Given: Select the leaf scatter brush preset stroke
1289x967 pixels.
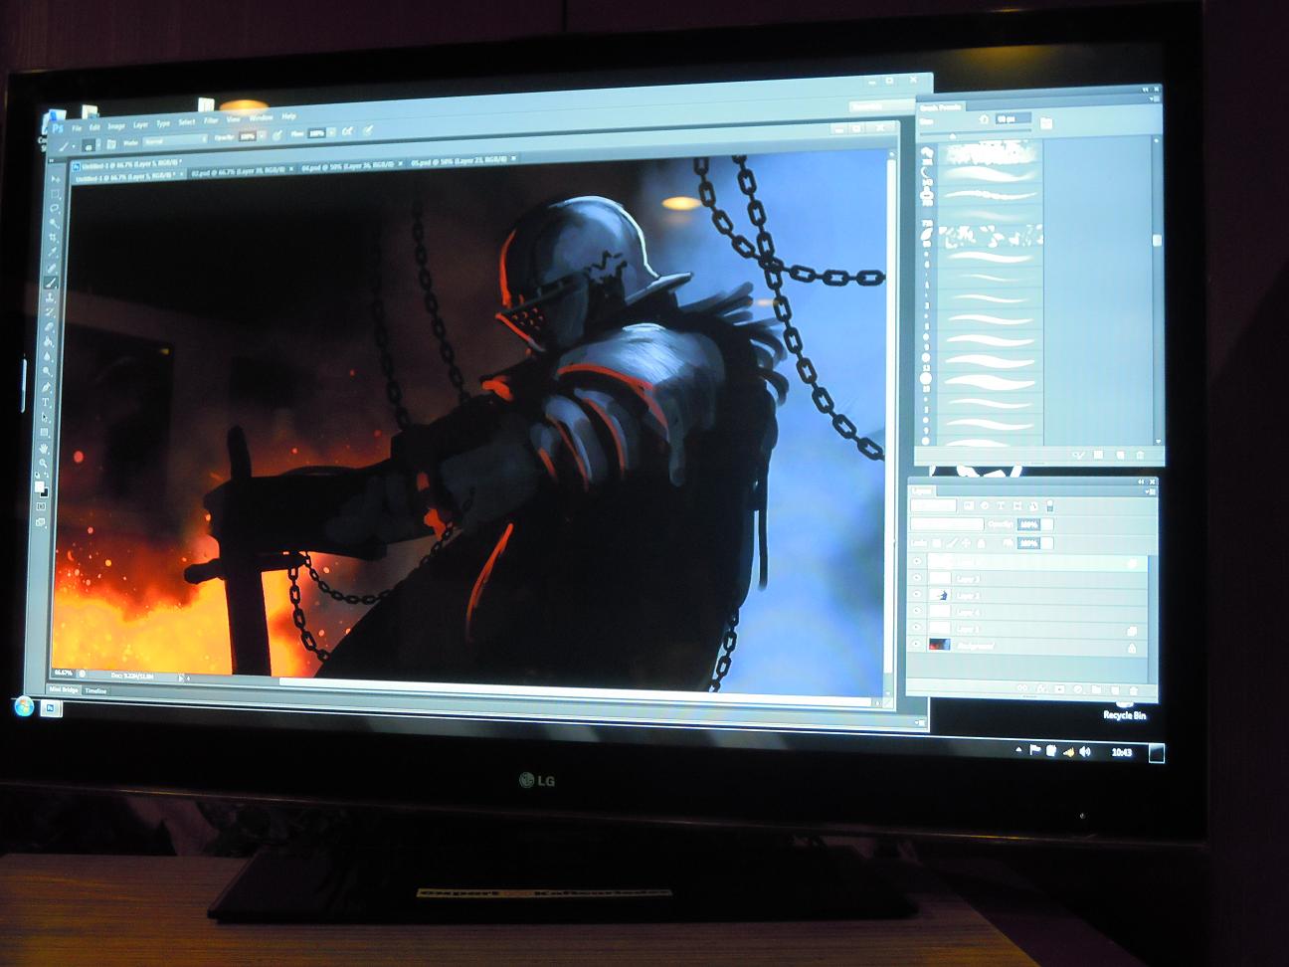Looking at the screenshot, I should click(992, 236).
